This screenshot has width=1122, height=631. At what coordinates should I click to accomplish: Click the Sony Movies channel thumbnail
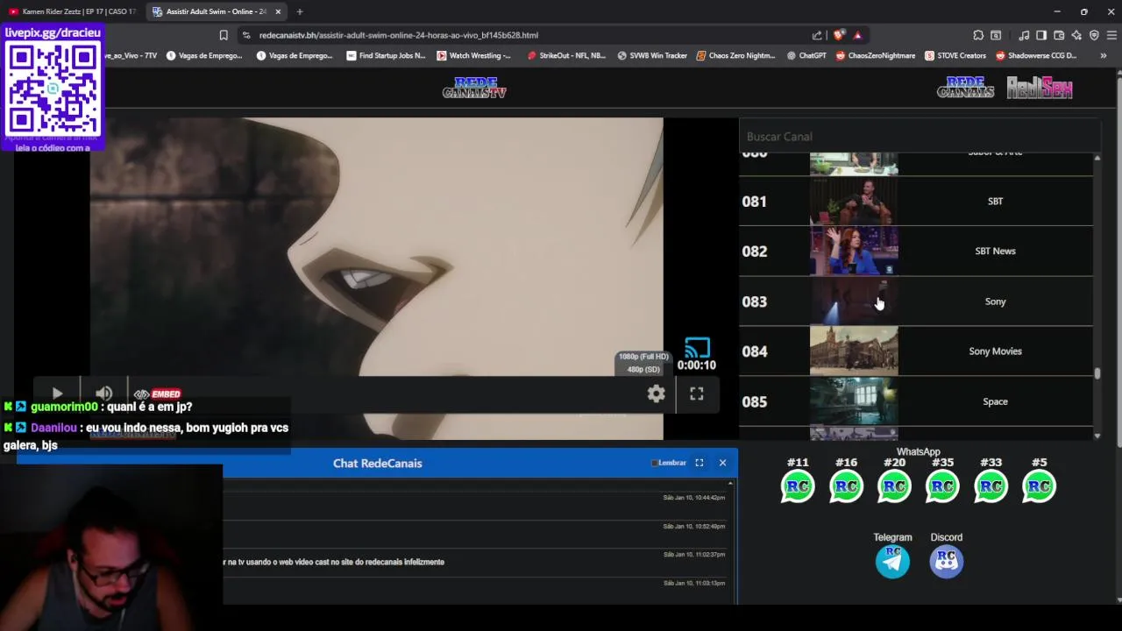coord(854,351)
